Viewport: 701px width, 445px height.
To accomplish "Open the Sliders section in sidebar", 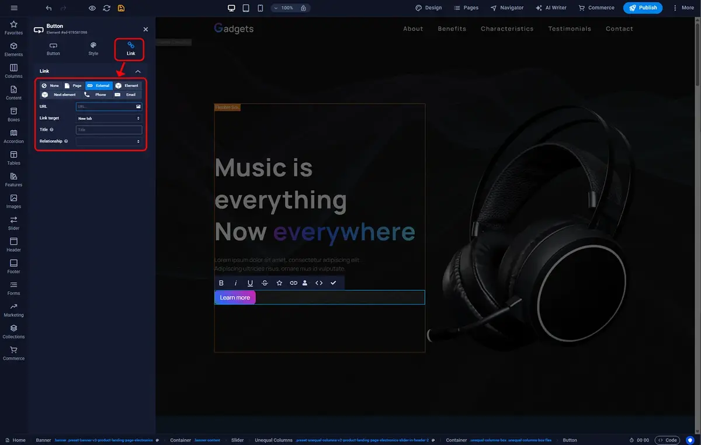I will [13, 223].
